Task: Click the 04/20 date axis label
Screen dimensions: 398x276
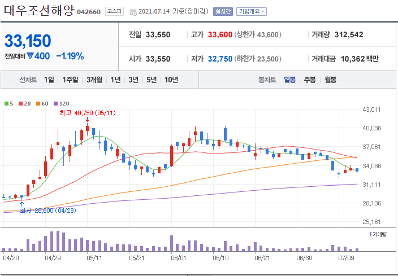Action: point(10,258)
